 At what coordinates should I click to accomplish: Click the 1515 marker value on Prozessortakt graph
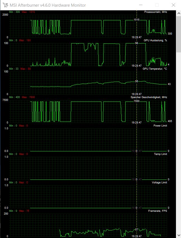point(136,20)
